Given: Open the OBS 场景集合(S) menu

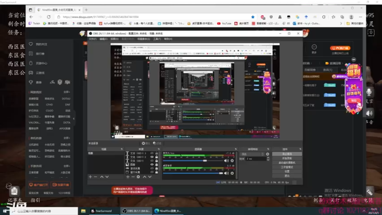Looking at the screenshot, I should [144, 39].
